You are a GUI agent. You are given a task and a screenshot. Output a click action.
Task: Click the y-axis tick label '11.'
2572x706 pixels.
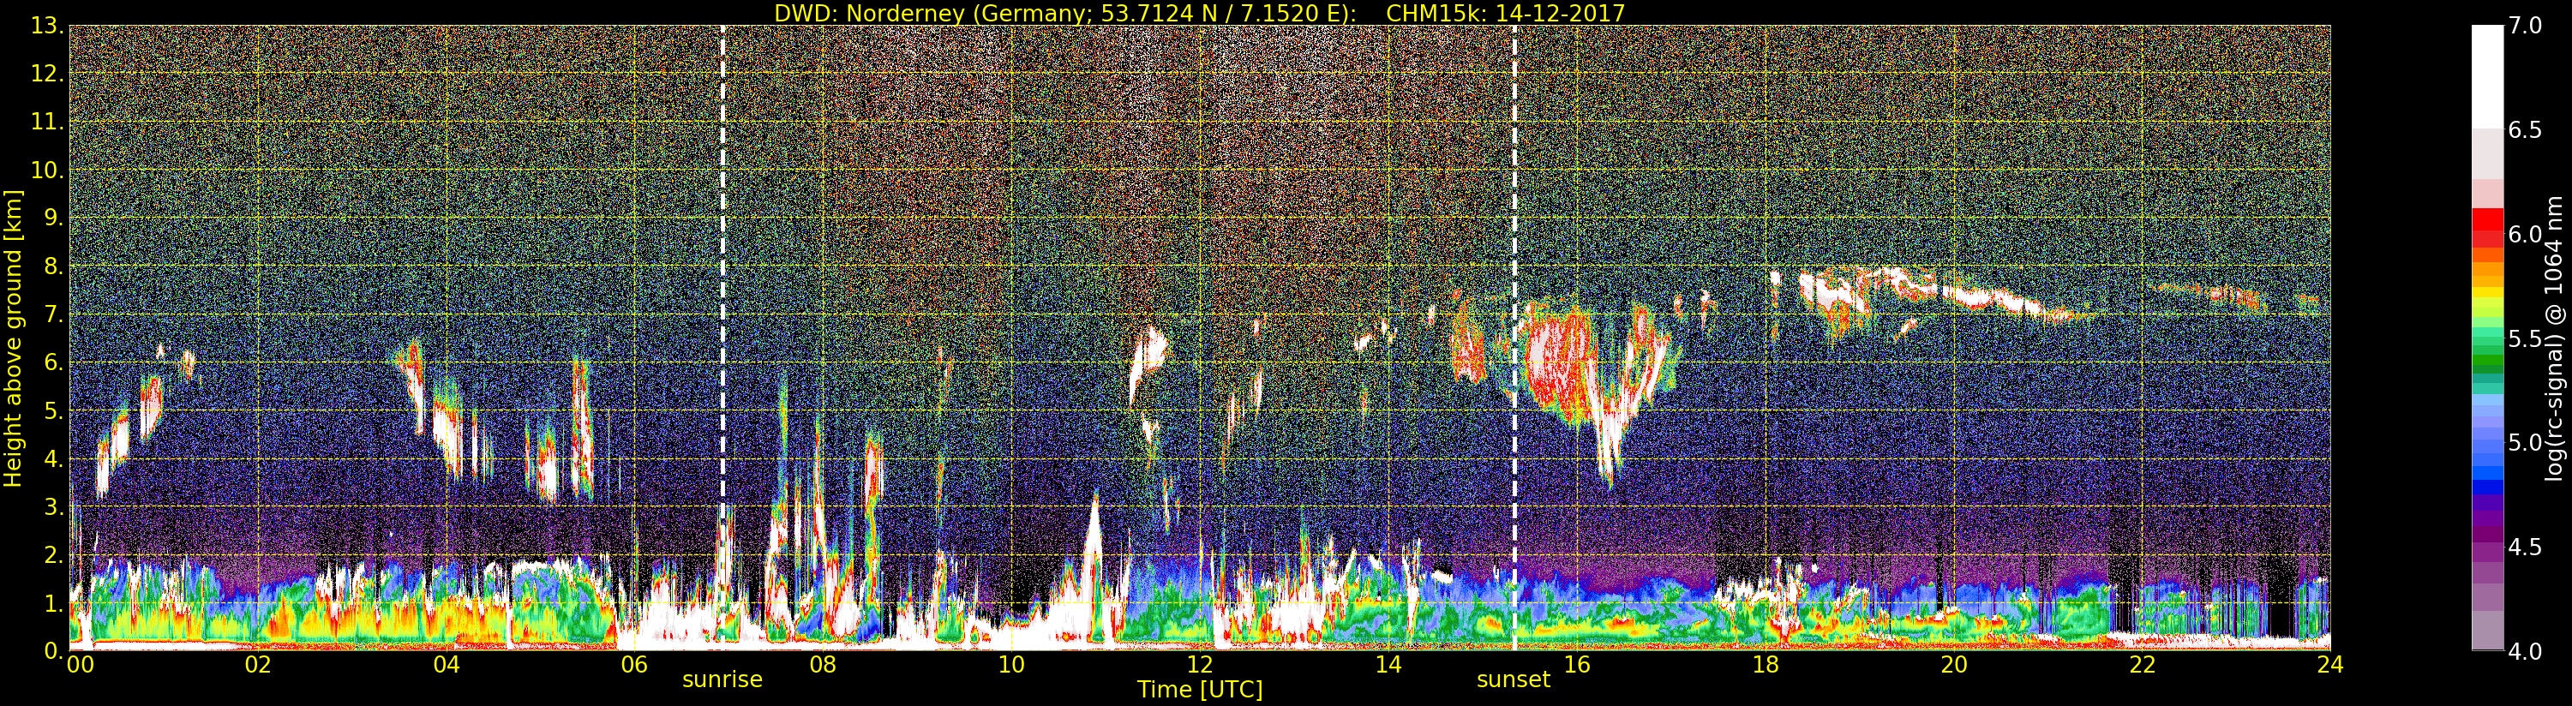47,122
